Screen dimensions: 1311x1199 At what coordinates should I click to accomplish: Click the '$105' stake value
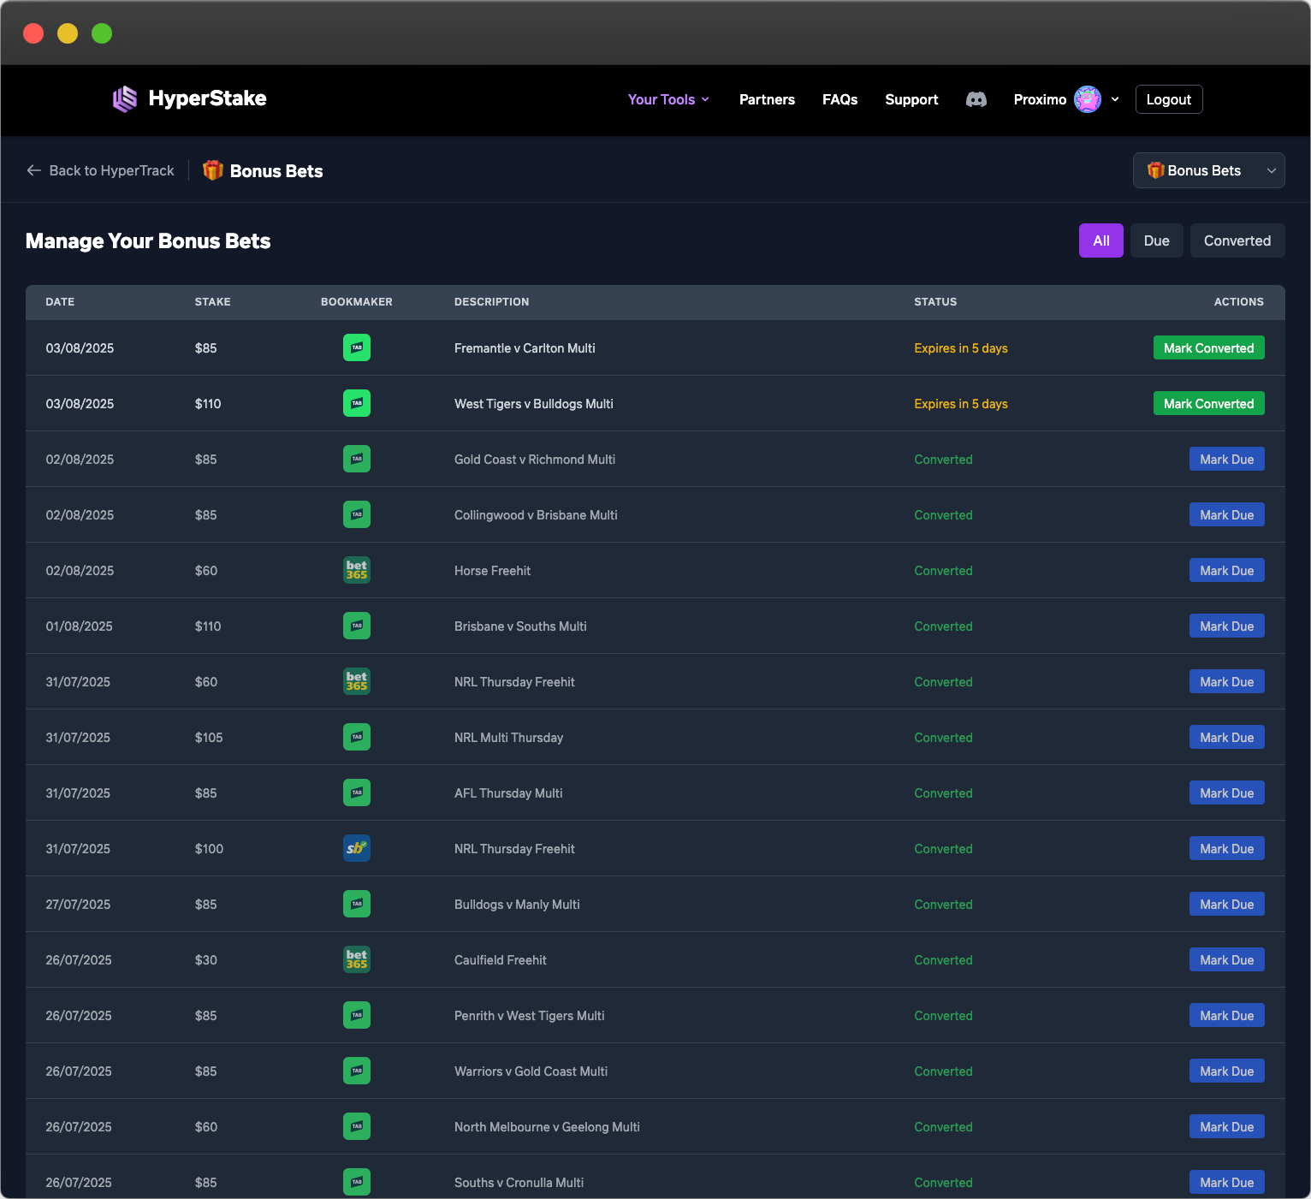click(x=209, y=738)
